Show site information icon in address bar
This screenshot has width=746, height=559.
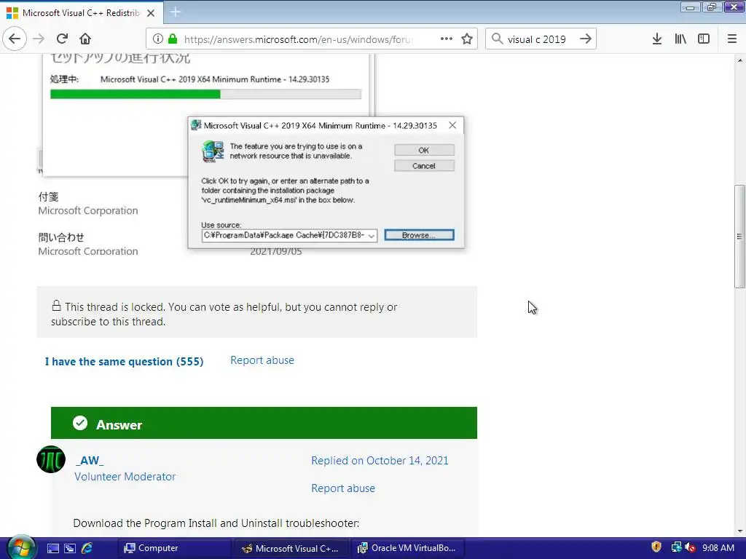(158, 39)
